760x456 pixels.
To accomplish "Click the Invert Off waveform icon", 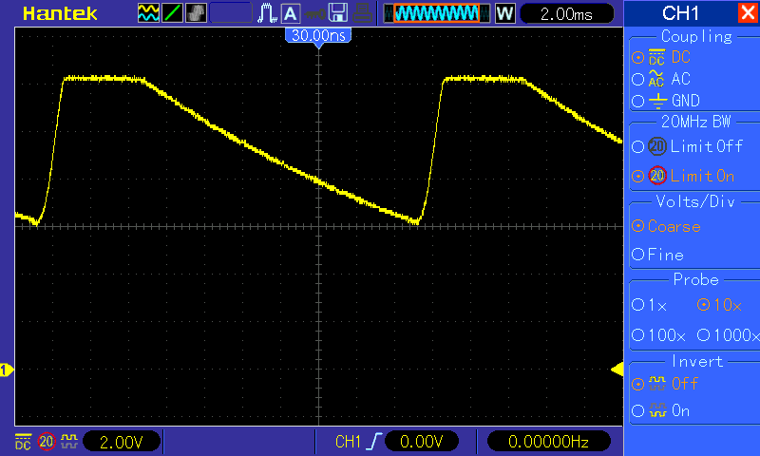I will (657, 384).
